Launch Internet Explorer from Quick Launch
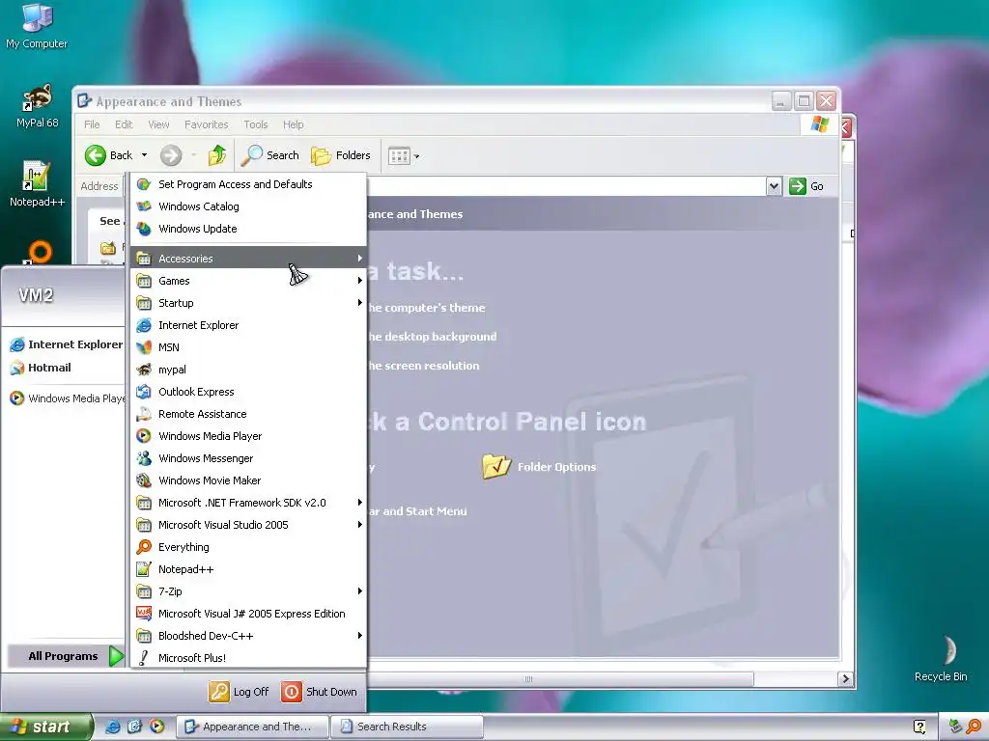The height and width of the screenshot is (741, 989). coord(112,727)
